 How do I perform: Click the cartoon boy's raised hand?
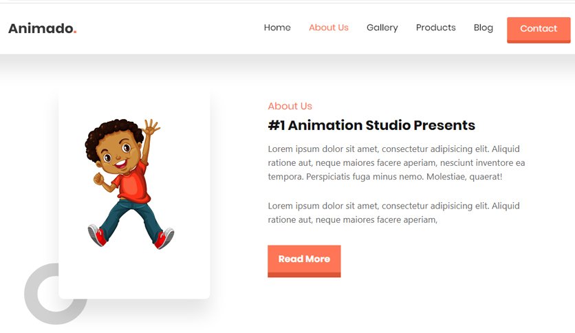click(x=151, y=127)
